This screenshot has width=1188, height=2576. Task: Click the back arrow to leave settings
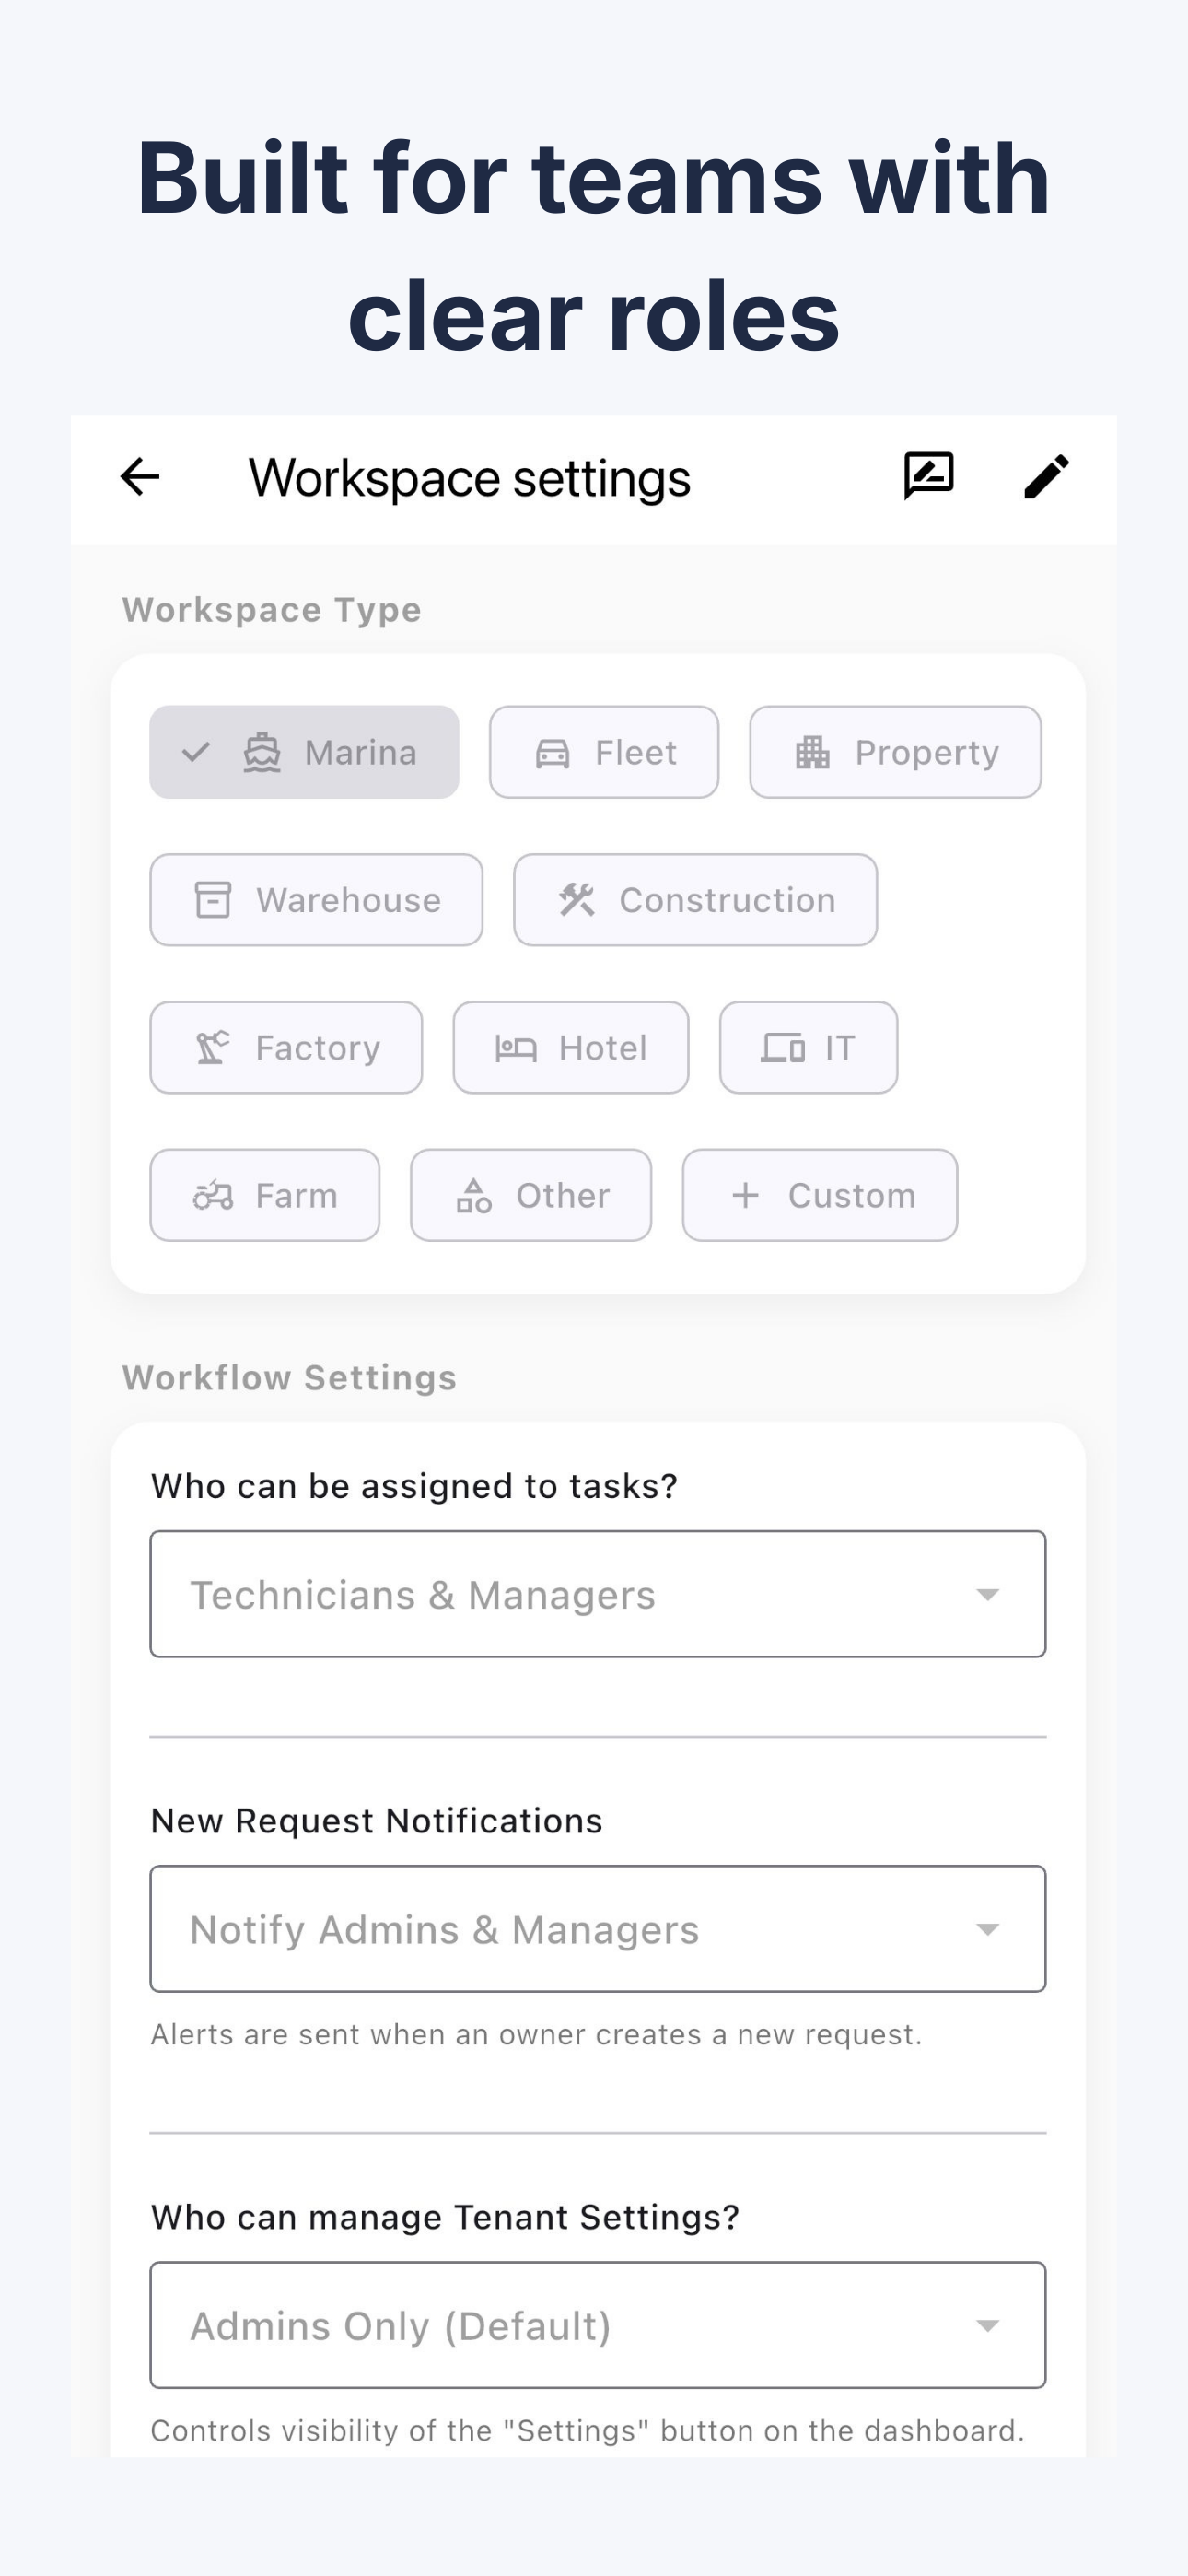(x=140, y=477)
